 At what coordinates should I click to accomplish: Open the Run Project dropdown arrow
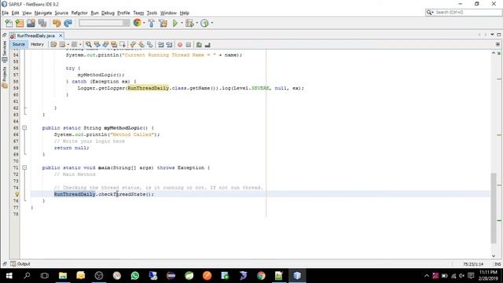click(182, 23)
